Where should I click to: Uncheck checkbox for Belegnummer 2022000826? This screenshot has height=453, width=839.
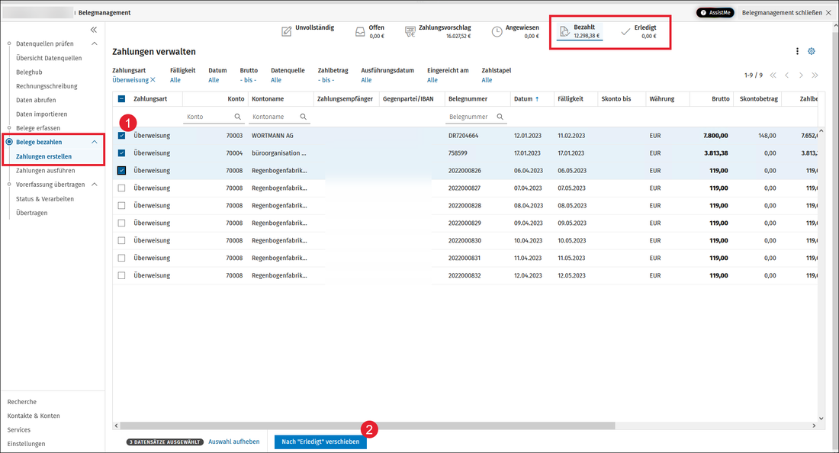121,171
